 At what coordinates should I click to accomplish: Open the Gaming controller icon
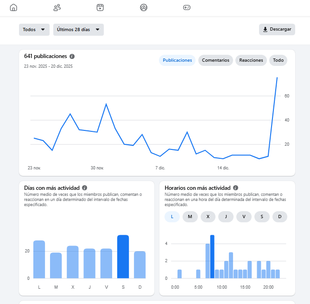click(x=187, y=7)
